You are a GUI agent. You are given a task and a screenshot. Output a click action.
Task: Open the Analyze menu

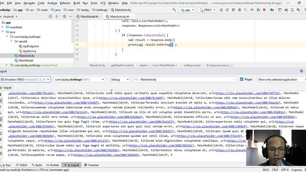click(x=52, y=3)
